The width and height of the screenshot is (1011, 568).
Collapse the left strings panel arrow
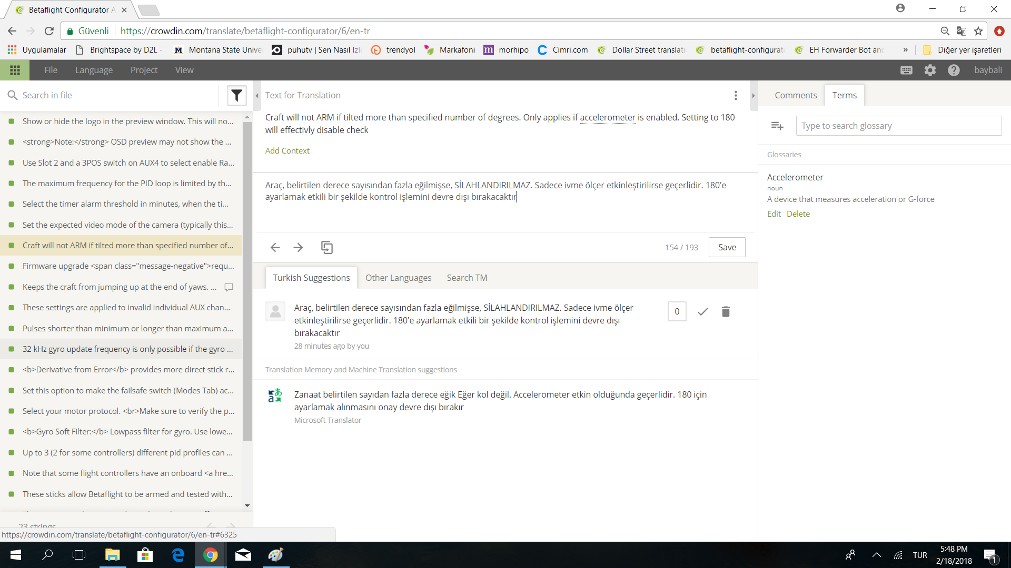coord(257,96)
